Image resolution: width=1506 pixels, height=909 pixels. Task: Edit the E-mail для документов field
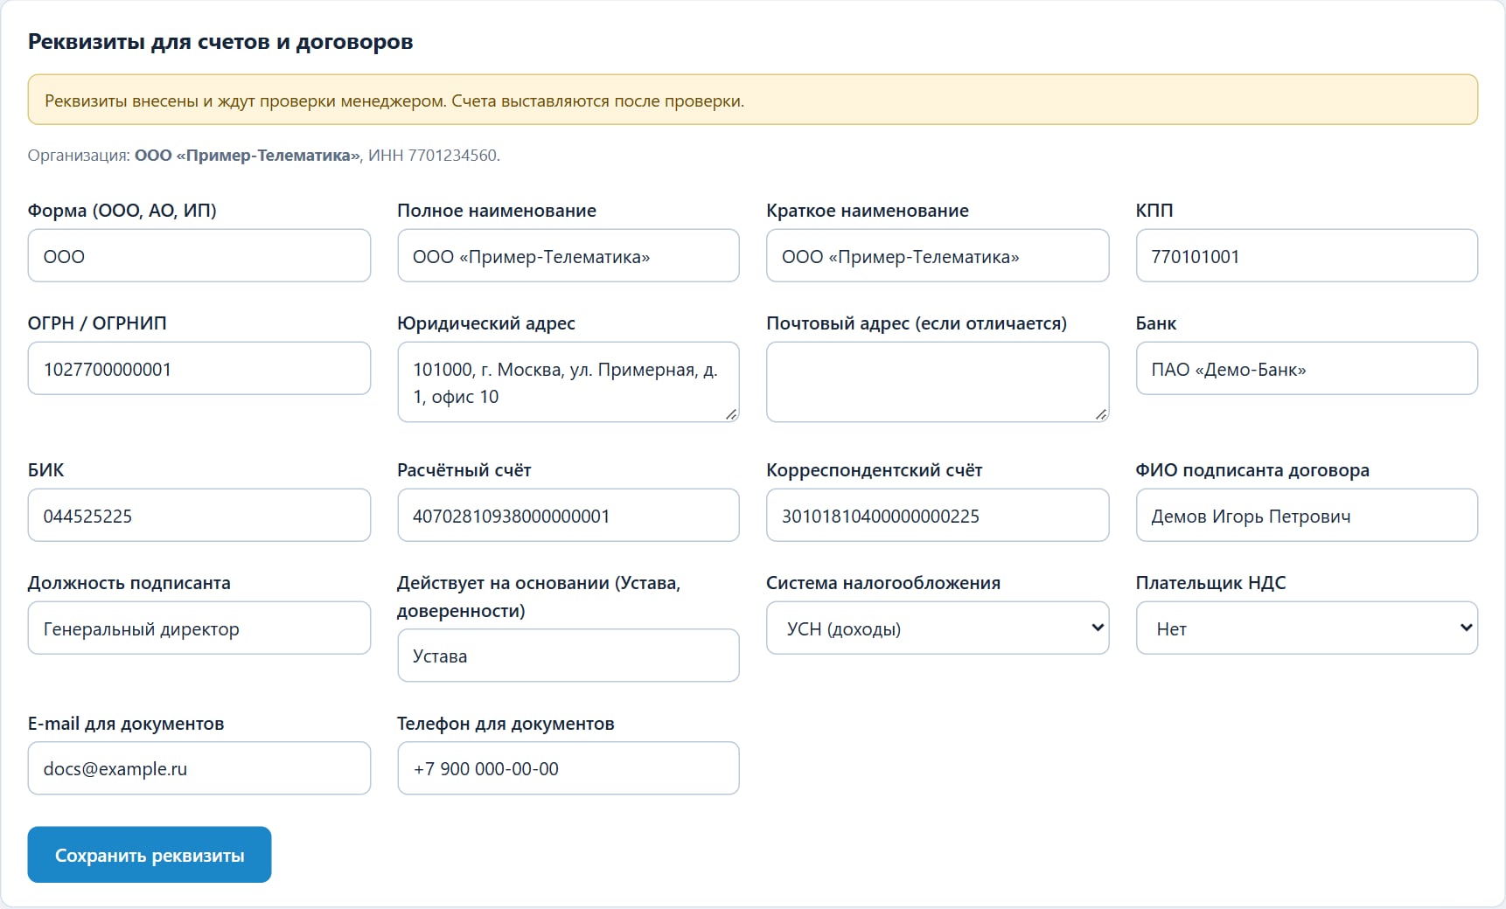199,768
